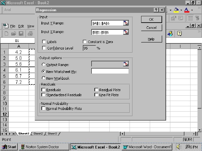Click the Font Color letter A icon
Screen dimensions: 202x151
point(187,10)
